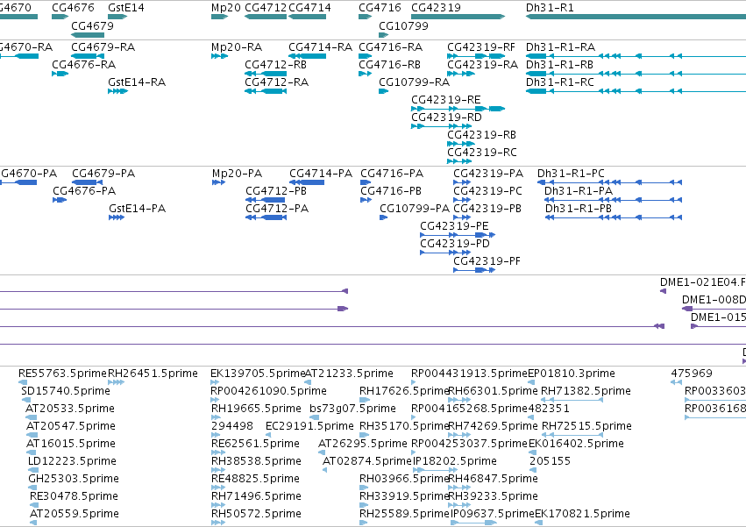Select transcript CG42319-RC

459,162
